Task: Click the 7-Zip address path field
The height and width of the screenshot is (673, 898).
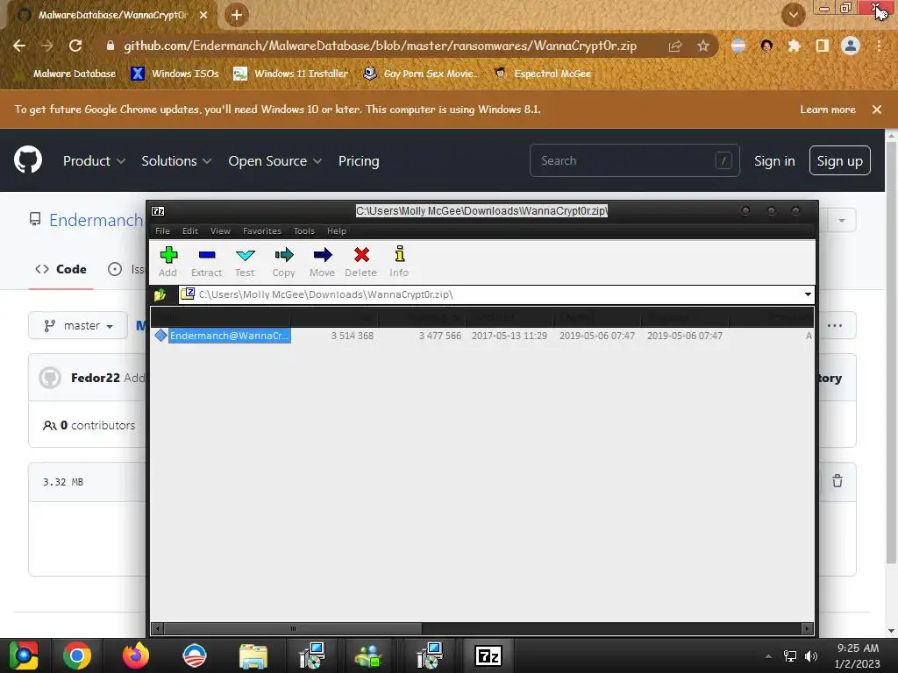Action: (495, 294)
